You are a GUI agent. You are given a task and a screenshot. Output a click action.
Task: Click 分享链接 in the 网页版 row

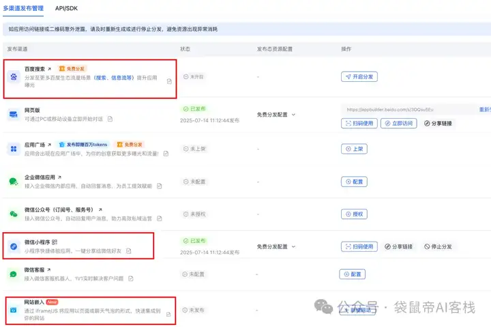coord(438,123)
